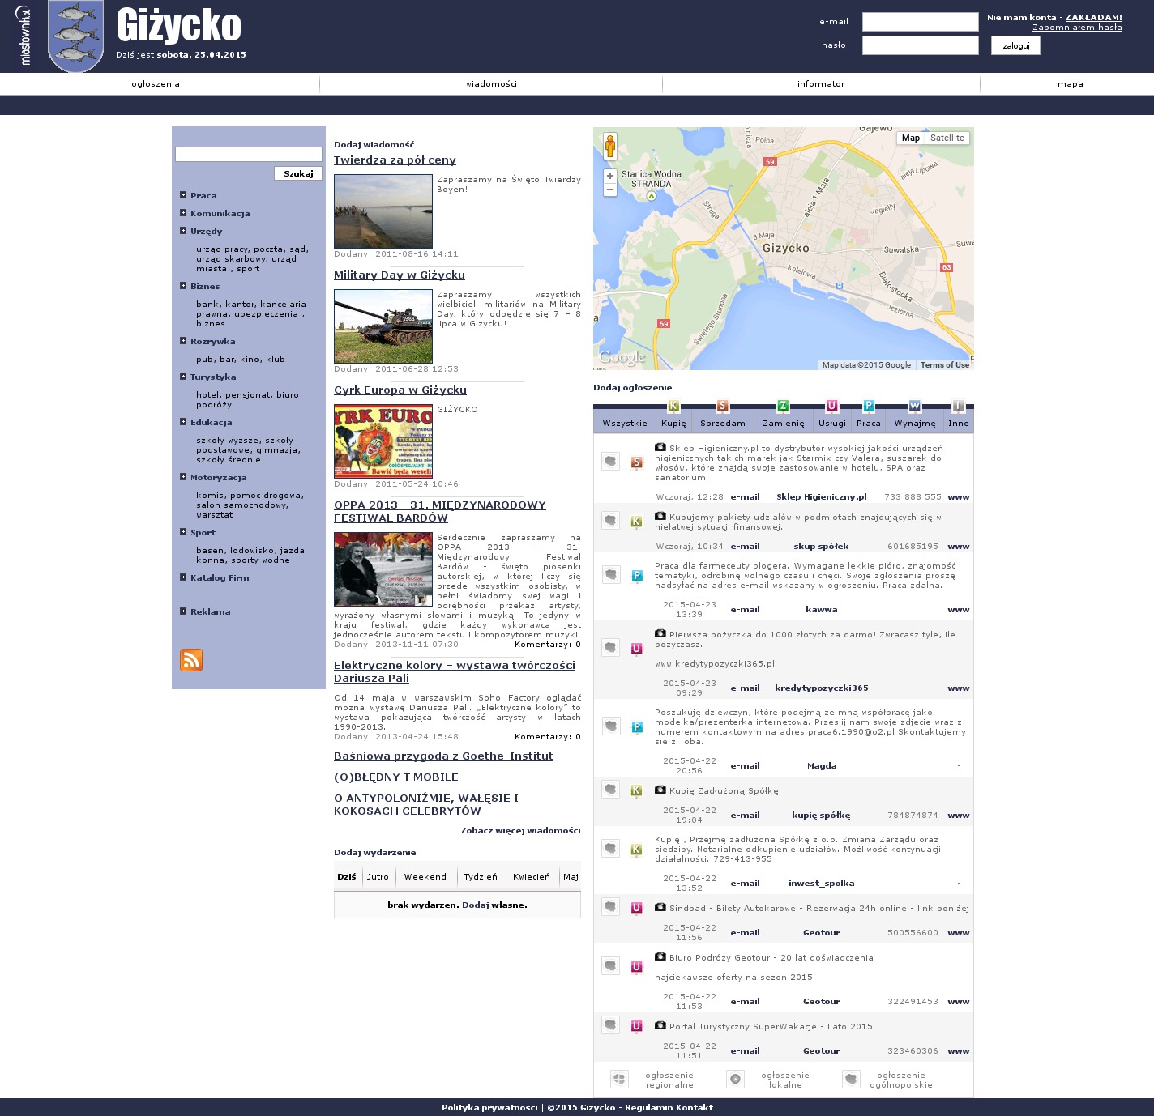Viewport: 1154px width, 1116px height.
Task: Switch the map to Map view
Action: 911,138
